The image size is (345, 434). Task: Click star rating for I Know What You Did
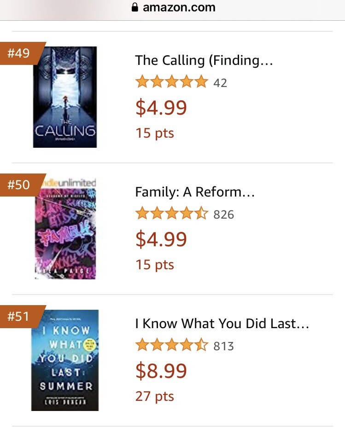(171, 346)
